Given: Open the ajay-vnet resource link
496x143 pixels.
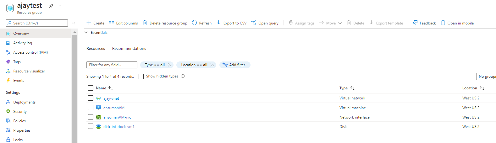Looking at the screenshot, I should [111, 98].
